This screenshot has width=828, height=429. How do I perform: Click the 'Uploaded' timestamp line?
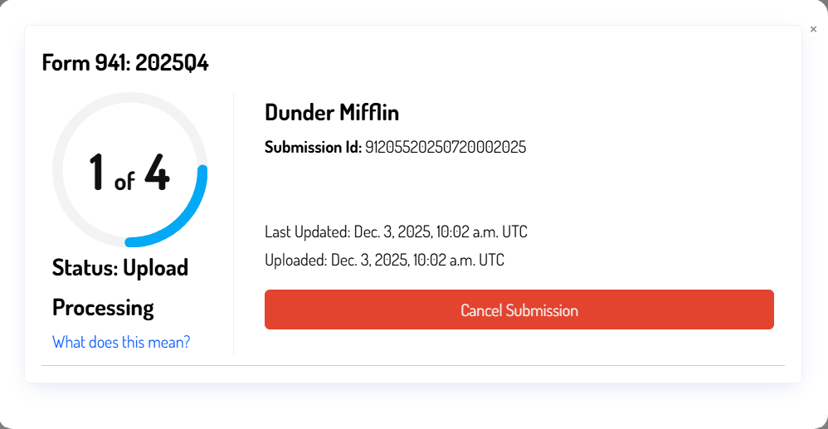384,260
